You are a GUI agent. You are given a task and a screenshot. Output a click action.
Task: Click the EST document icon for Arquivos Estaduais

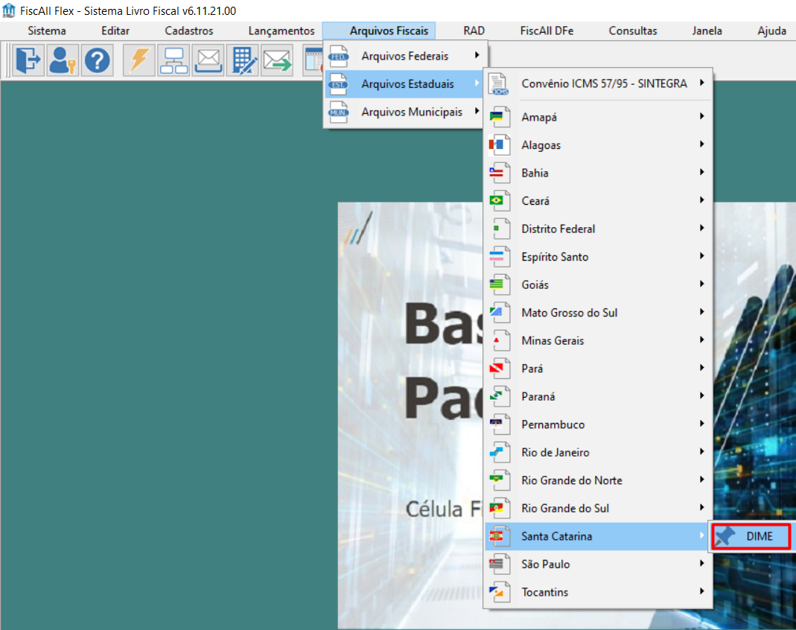pyautogui.click(x=339, y=83)
